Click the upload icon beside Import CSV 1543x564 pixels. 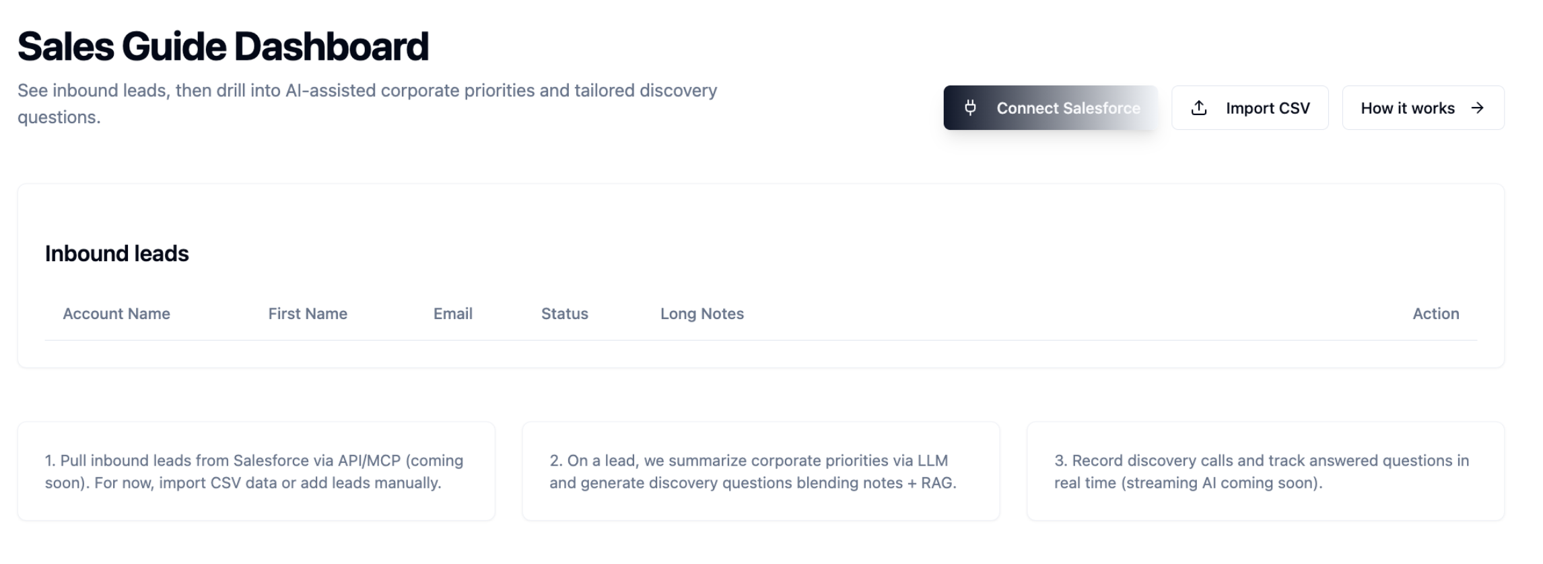point(1199,108)
